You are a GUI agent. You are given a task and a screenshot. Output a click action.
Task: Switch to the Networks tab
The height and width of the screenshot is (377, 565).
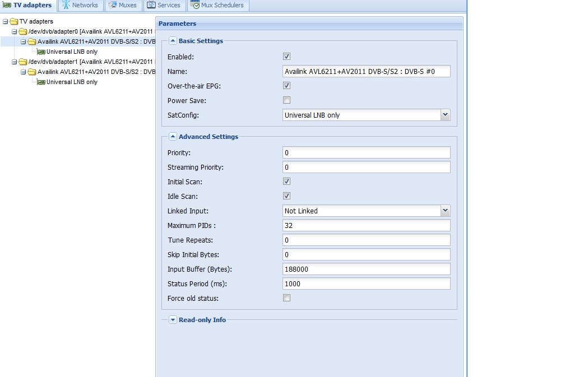point(80,5)
